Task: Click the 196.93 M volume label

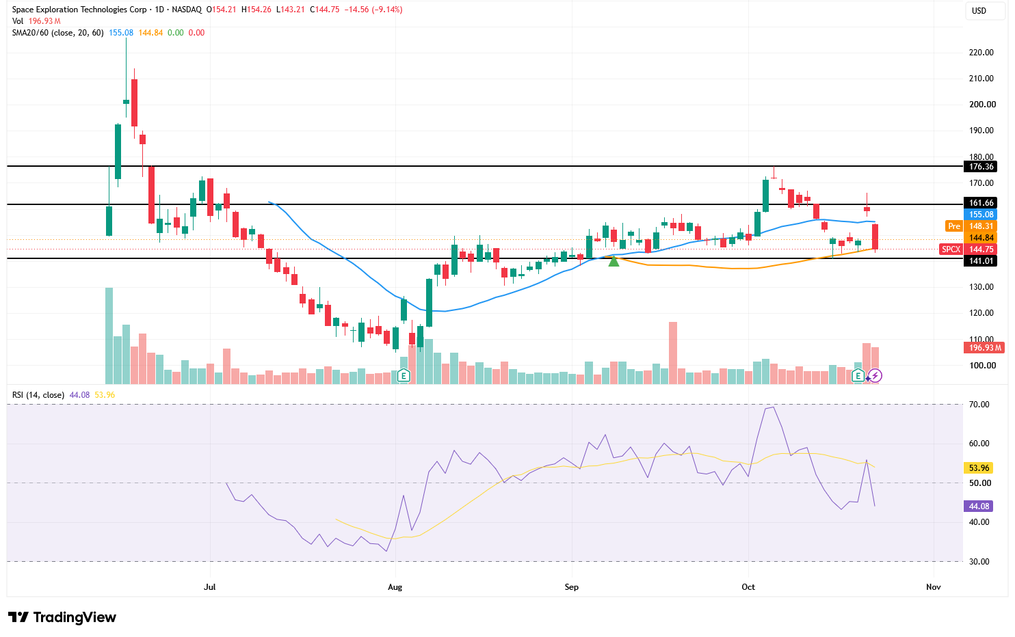Action: pyautogui.click(x=984, y=348)
